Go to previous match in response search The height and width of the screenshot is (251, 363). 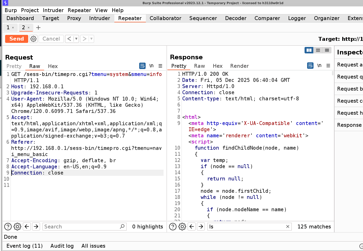pos(191,227)
